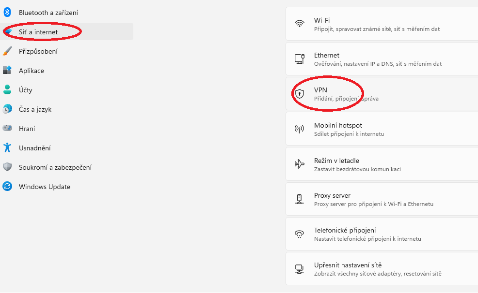
Task: Click the Upřesnit nastavení sítě computer icon
Action: point(300,269)
